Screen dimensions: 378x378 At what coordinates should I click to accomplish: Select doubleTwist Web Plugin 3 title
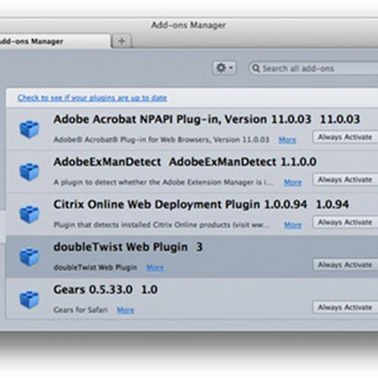point(128,247)
